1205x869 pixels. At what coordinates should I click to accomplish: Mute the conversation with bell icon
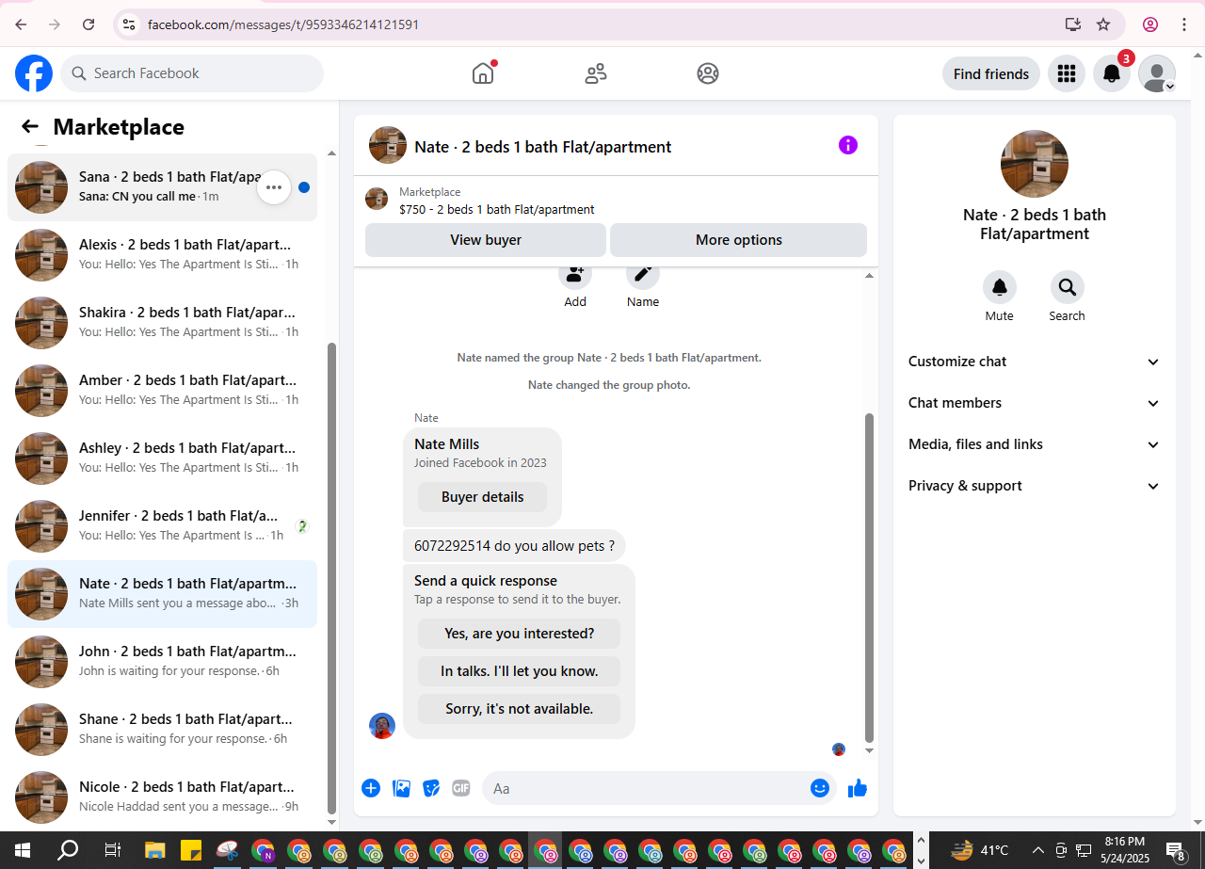1000,287
